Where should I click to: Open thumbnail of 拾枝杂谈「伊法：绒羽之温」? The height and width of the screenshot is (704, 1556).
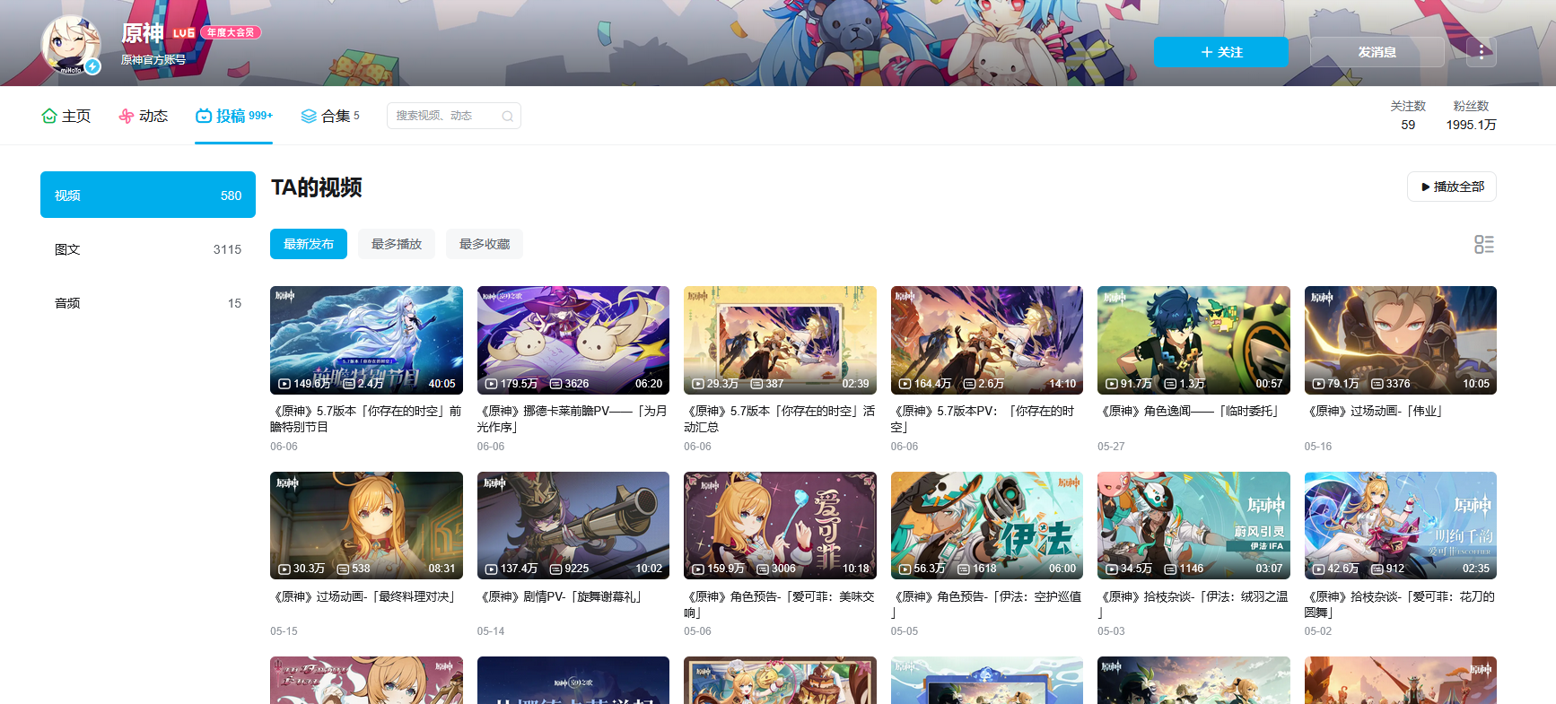1193,526
